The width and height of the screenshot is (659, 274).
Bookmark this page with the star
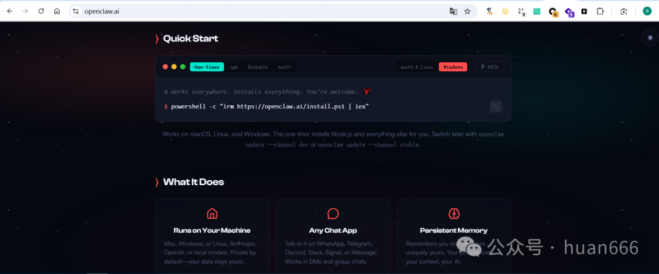[467, 12]
